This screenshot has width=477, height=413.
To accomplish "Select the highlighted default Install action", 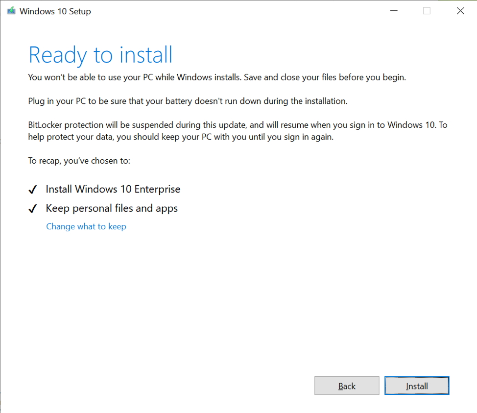I will point(417,386).
